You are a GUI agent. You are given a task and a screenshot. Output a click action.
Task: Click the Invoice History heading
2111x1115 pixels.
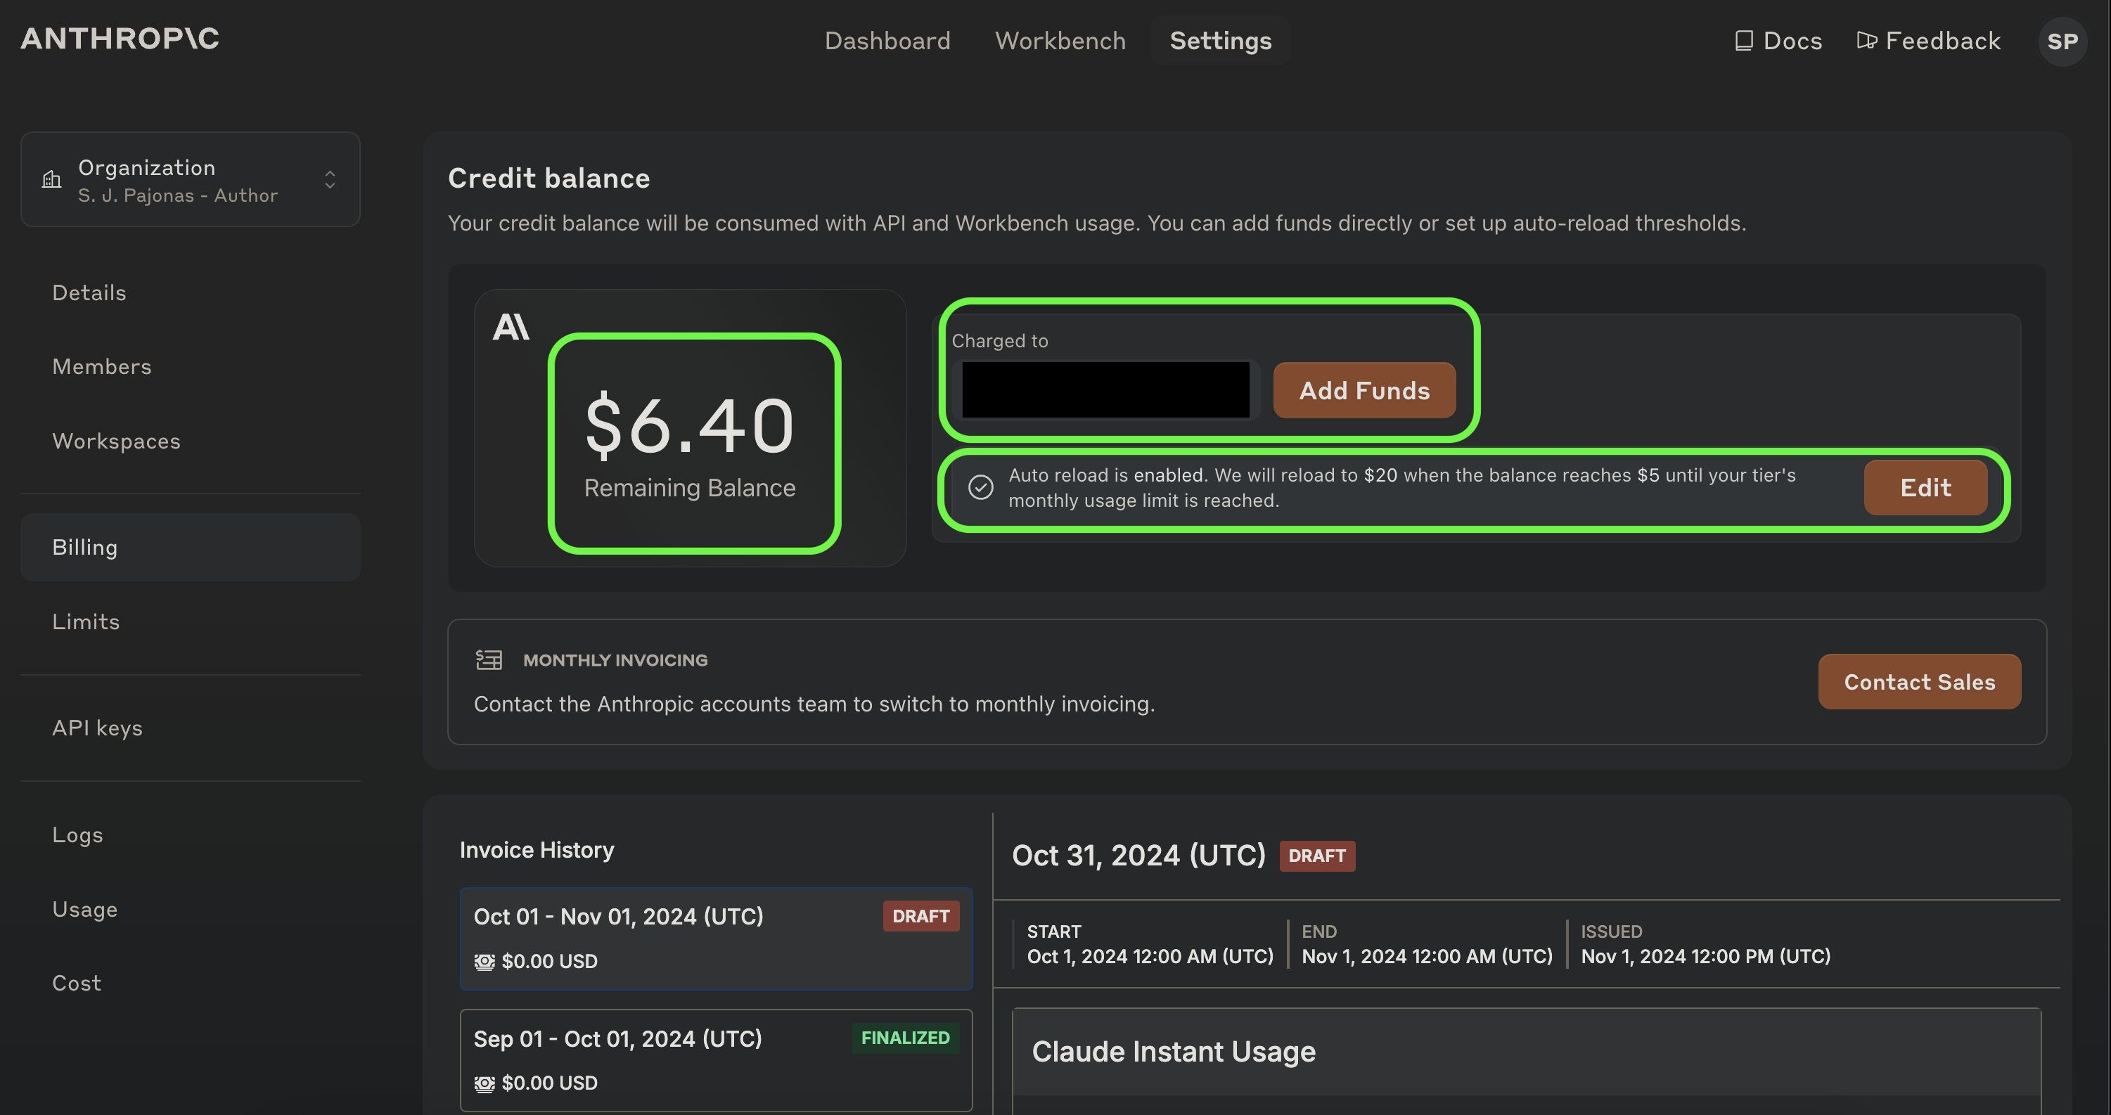[536, 849]
